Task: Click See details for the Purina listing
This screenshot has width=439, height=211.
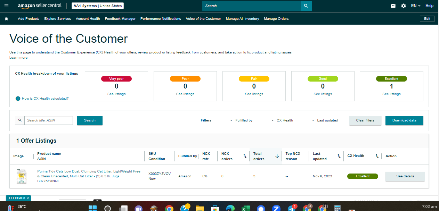Action: click(405, 176)
